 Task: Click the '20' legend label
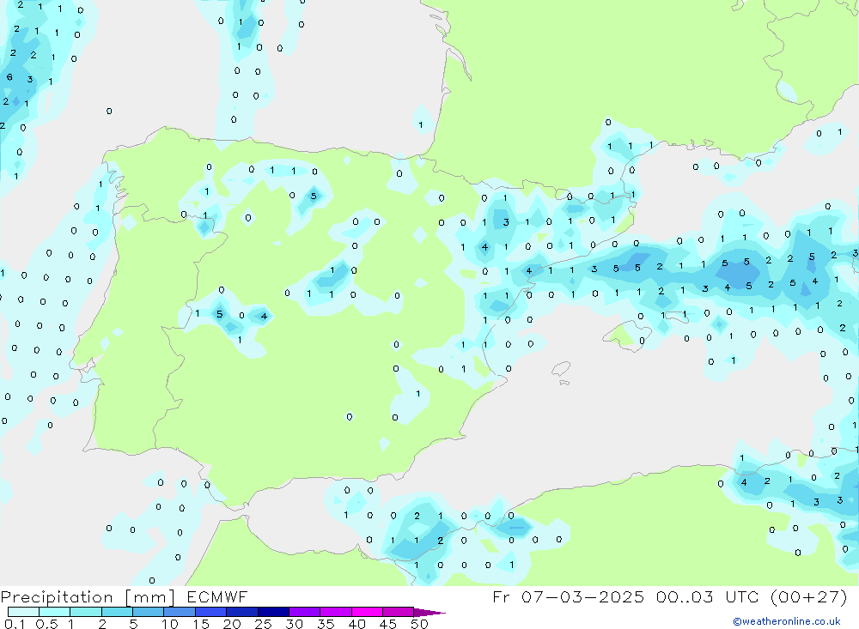pyautogui.click(x=232, y=624)
